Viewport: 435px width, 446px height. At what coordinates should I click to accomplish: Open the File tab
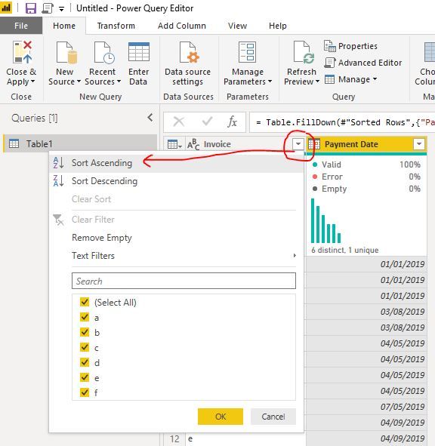coord(21,26)
